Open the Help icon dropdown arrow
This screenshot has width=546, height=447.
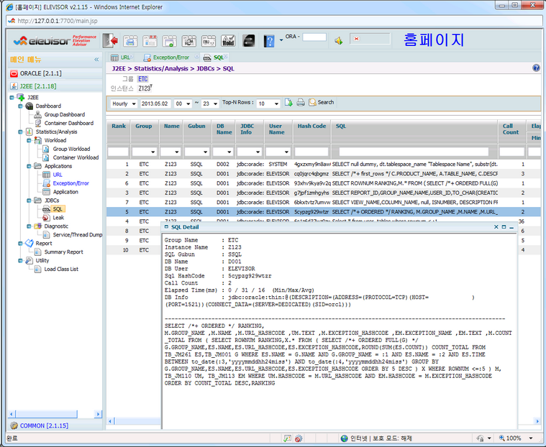tap(281, 40)
